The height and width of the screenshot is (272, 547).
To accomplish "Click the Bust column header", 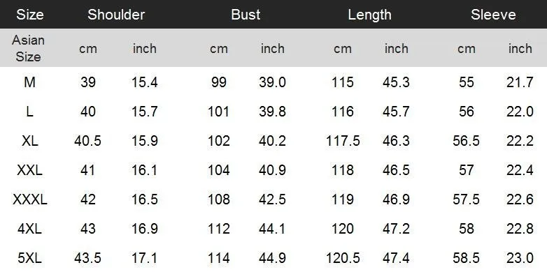I will [246, 15].
